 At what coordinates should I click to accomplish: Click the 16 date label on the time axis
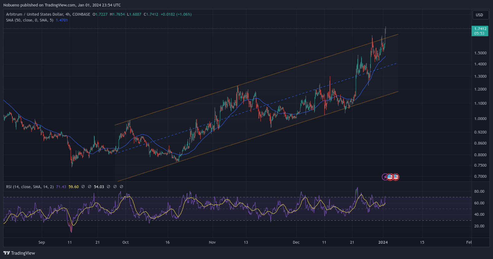coord(168,242)
